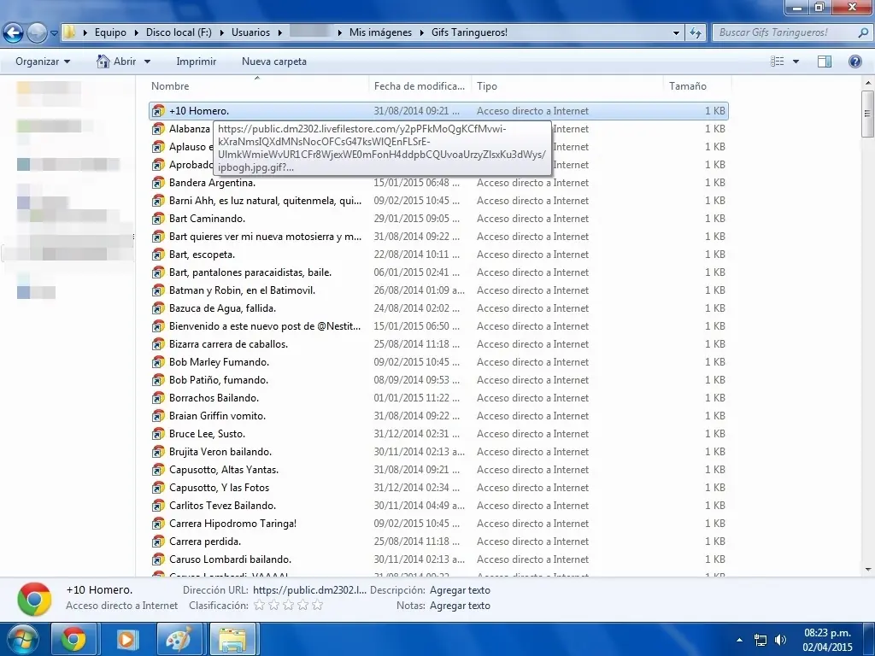Expand the arrow after Usuarios breadcrumb

(279, 32)
